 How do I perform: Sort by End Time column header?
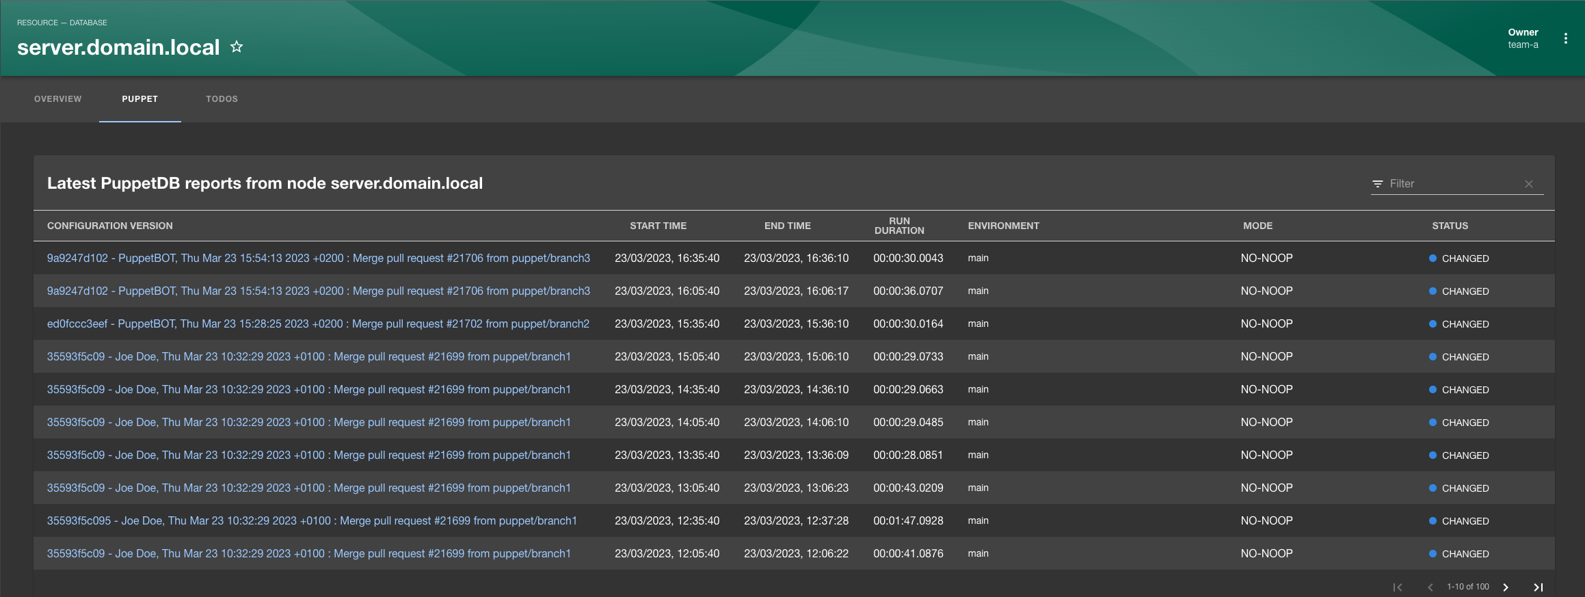[788, 226]
